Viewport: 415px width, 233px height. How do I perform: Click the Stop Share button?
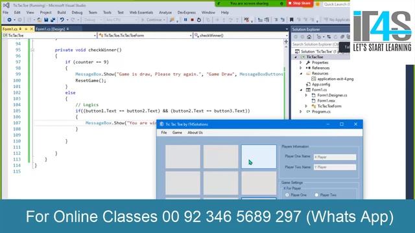[x=300, y=3]
